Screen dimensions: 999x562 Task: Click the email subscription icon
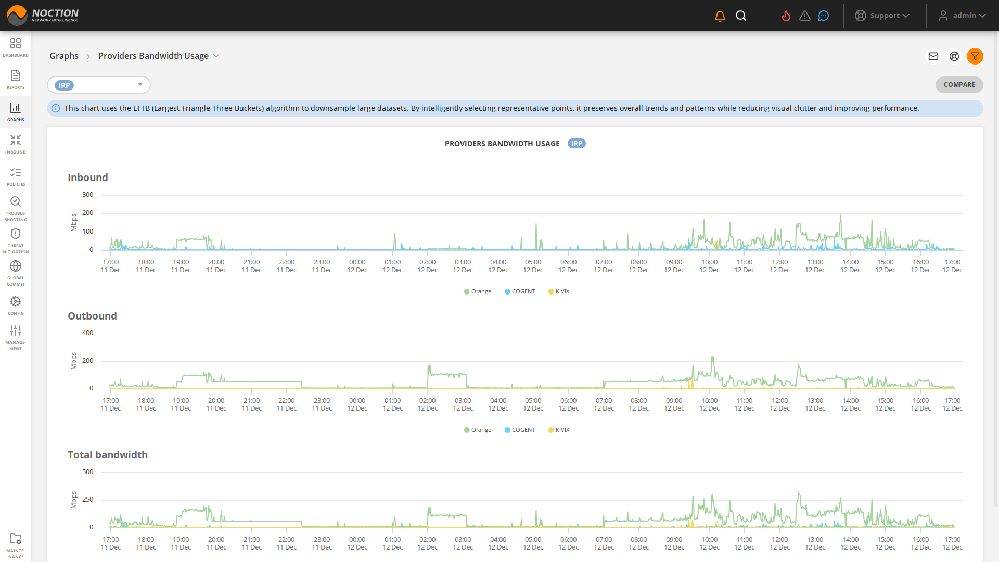click(933, 56)
